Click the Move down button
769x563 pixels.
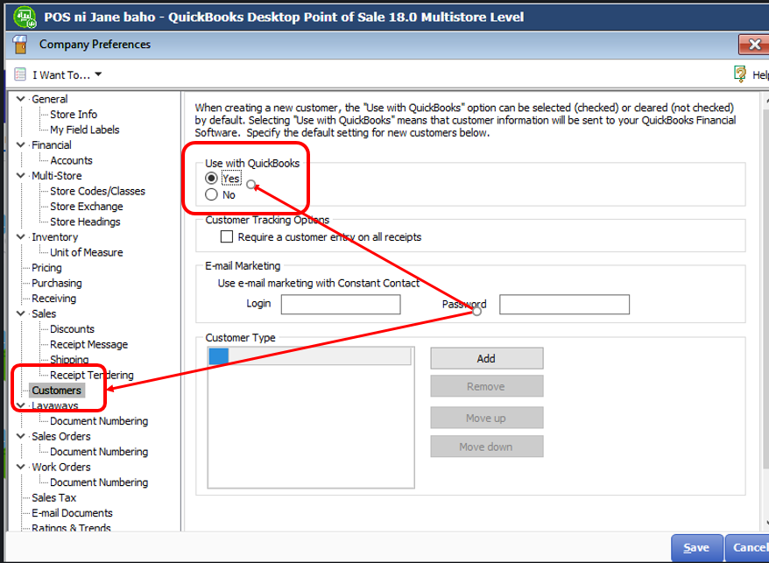click(x=486, y=447)
